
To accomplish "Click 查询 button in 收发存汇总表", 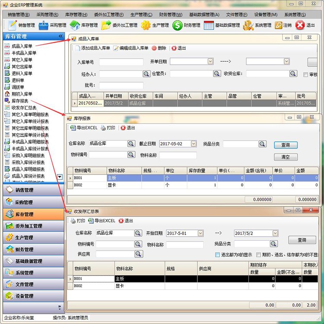I will [302, 240].
